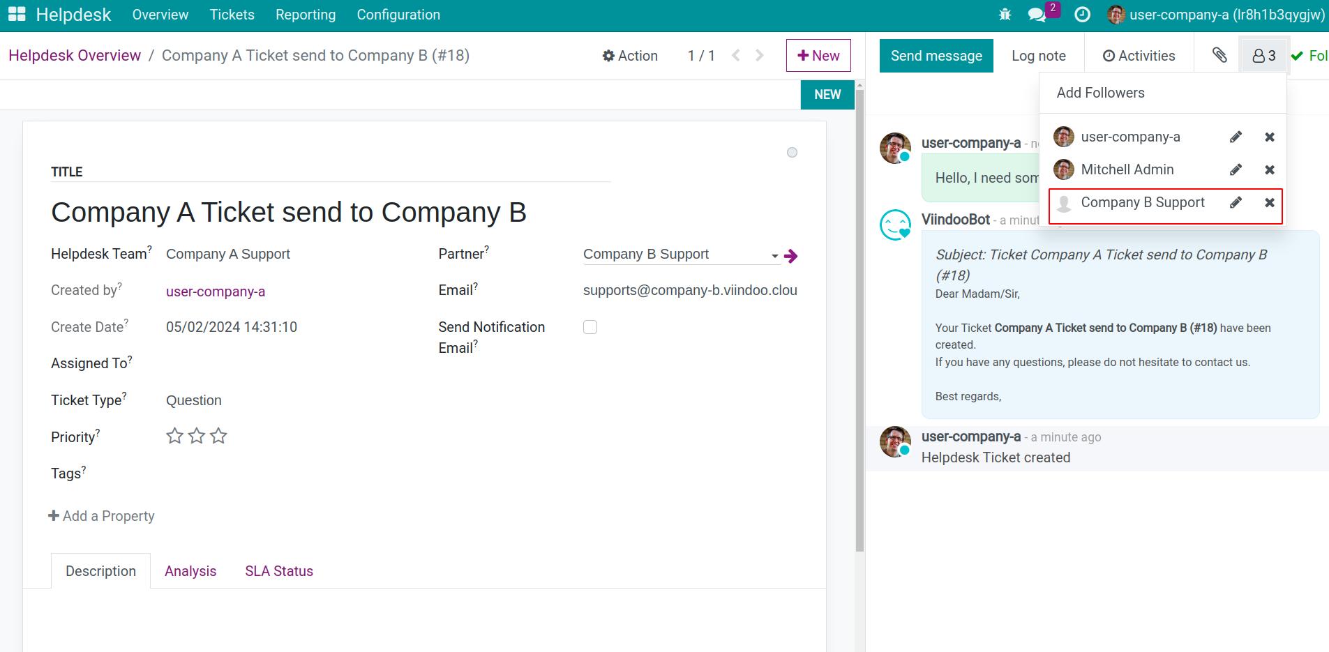
Task: Set priority to two stars
Action: tap(197, 437)
